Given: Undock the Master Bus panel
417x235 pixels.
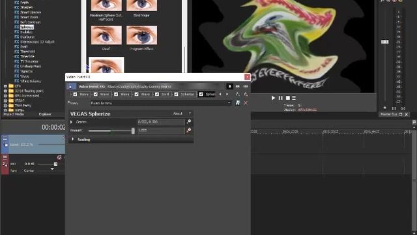Looking at the screenshot, I should (x=401, y=114).
